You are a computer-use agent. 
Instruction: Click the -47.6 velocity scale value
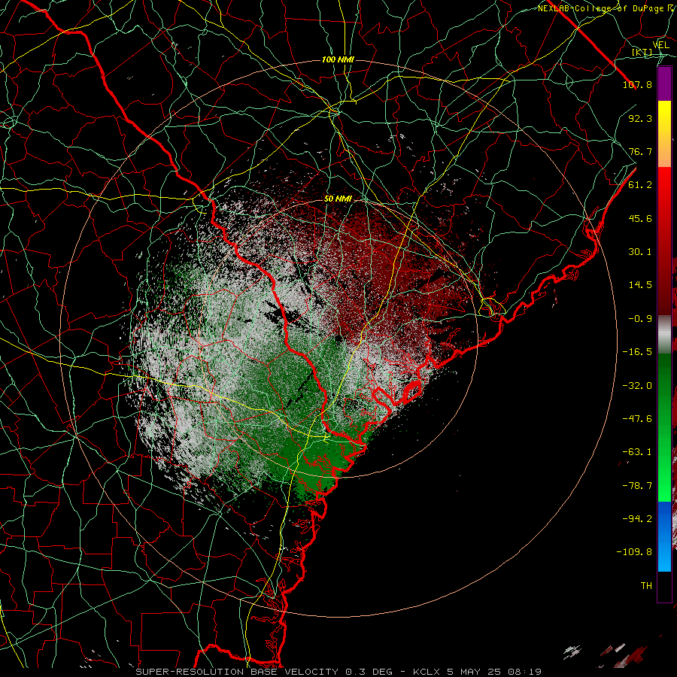coord(637,419)
